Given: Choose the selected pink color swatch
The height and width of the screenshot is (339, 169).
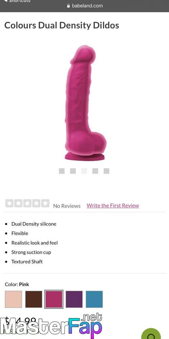Looking at the screenshot, I should click(x=54, y=299).
